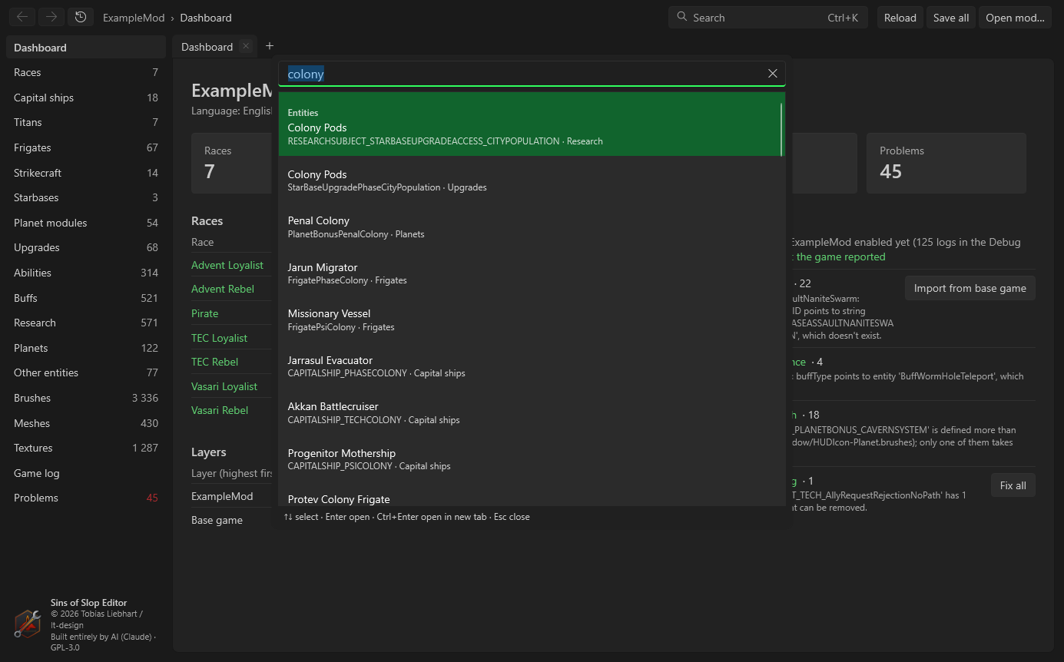This screenshot has width=1064, height=662.
Task: Open the recent history clock icon
Action: click(81, 17)
